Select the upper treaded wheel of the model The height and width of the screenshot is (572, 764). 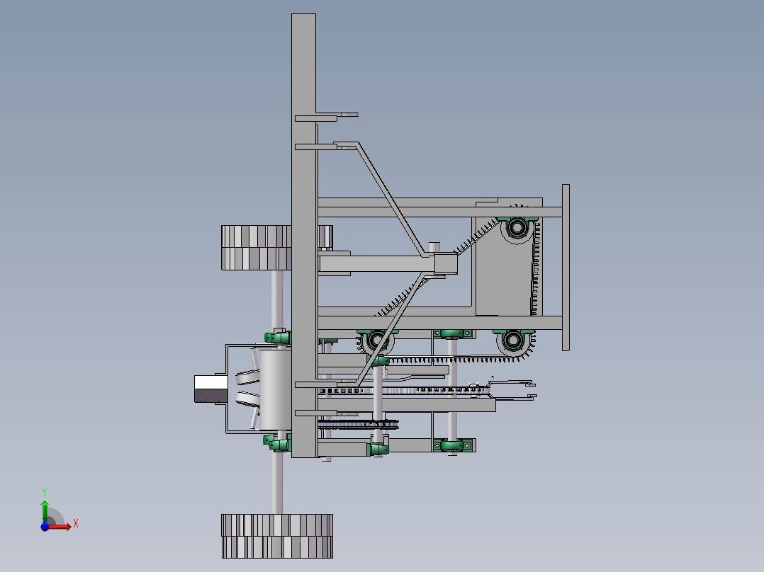[x=257, y=248]
